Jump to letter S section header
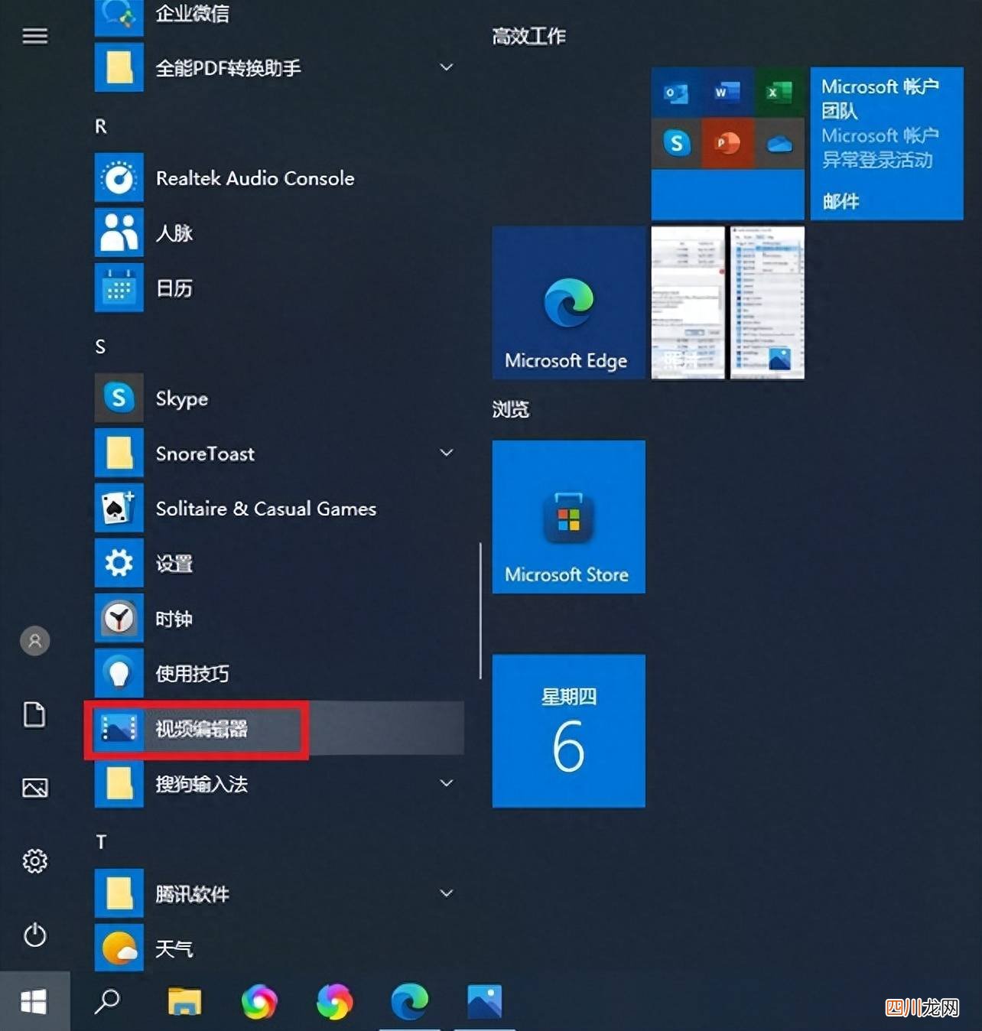 click(x=100, y=346)
